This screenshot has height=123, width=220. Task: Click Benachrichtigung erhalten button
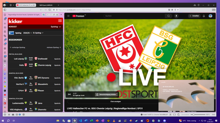[106, 95]
